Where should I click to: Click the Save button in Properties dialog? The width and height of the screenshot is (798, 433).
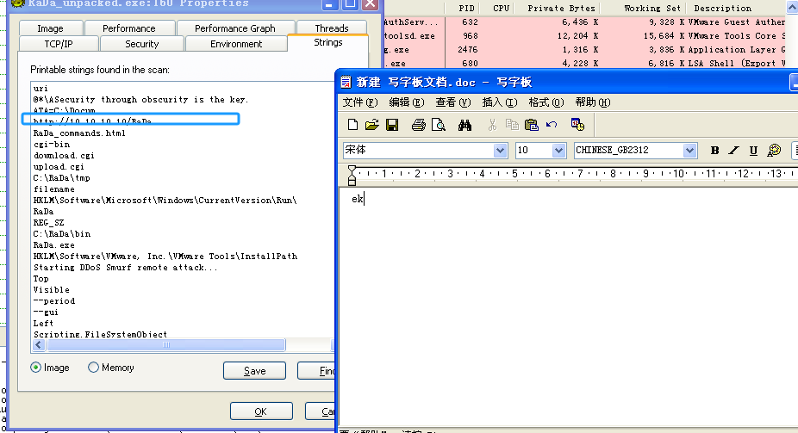pyautogui.click(x=254, y=370)
